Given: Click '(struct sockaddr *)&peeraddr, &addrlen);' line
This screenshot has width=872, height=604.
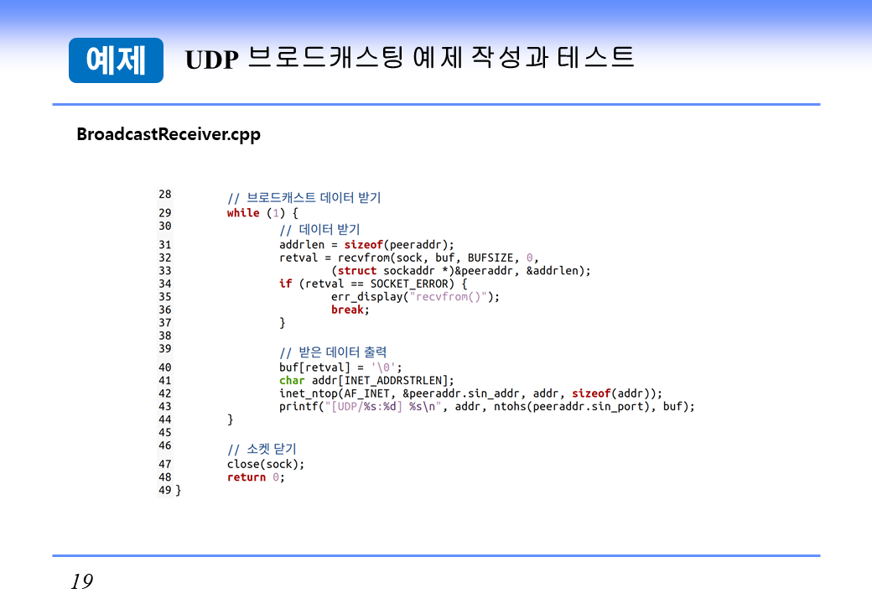Looking at the screenshot, I should [461, 271].
